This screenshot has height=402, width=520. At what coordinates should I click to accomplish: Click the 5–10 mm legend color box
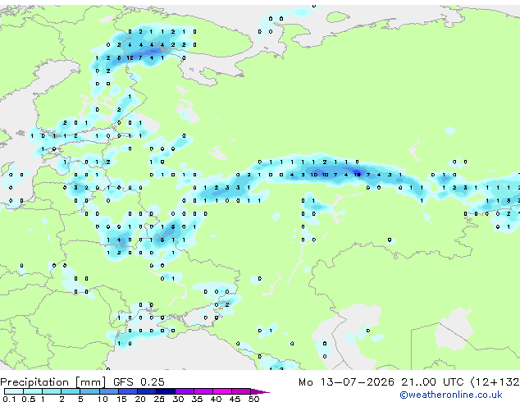coord(90,391)
